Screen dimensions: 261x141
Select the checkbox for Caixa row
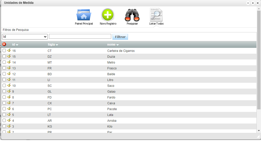point(4,103)
